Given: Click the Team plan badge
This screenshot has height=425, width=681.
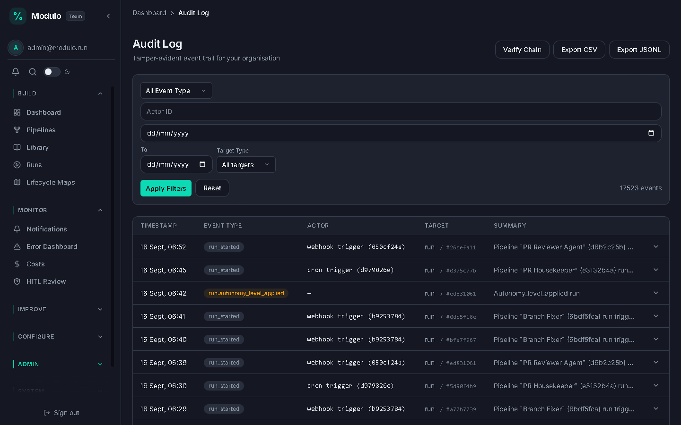Looking at the screenshot, I should 76,16.
